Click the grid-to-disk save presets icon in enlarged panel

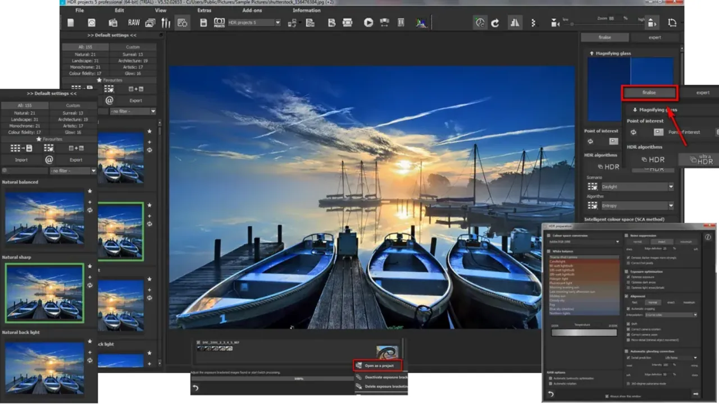click(21, 148)
